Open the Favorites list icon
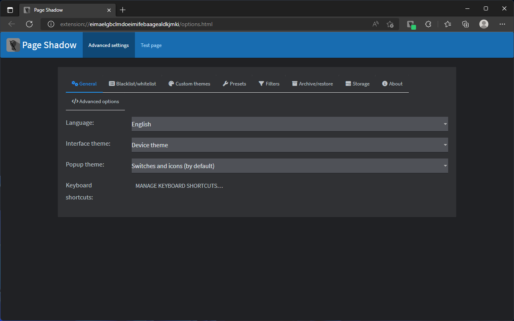 point(448,24)
